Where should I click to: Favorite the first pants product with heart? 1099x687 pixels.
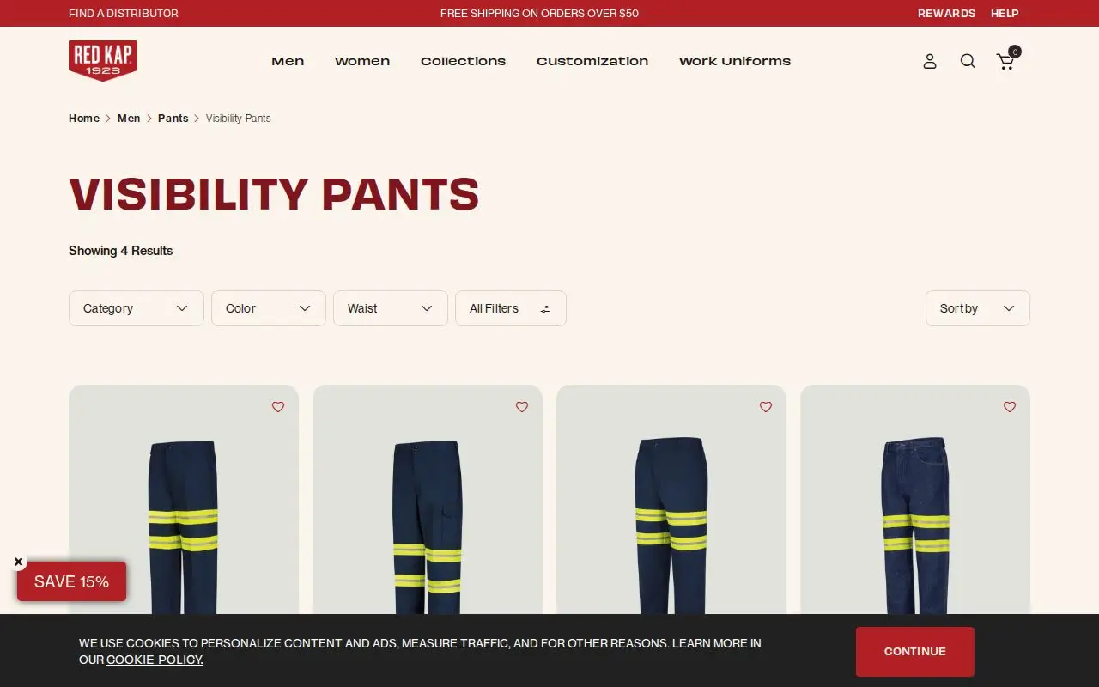click(278, 407)
